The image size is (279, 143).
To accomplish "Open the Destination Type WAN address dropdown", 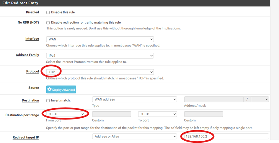I will (135, 99).
